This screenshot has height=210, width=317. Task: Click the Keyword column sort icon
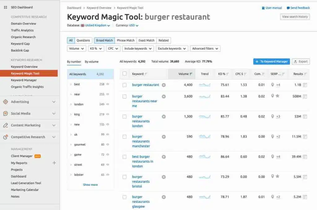(146, 74)
